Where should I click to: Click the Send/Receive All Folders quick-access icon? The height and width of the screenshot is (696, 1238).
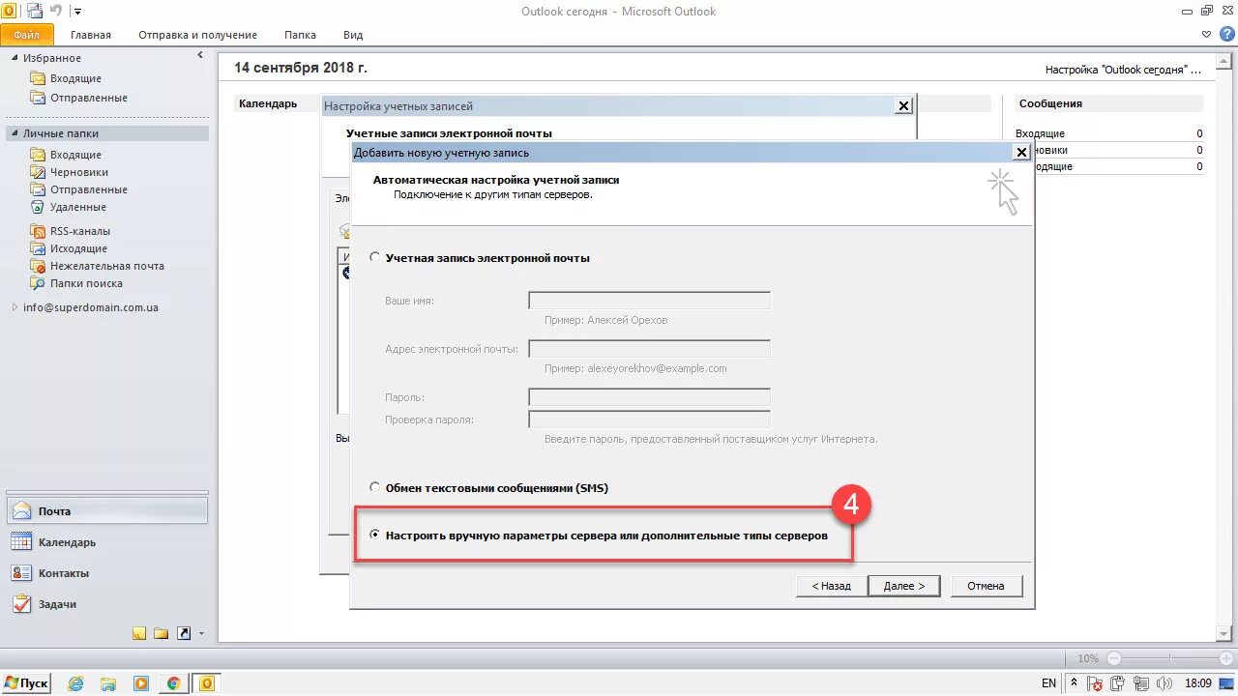coord(35,12)
